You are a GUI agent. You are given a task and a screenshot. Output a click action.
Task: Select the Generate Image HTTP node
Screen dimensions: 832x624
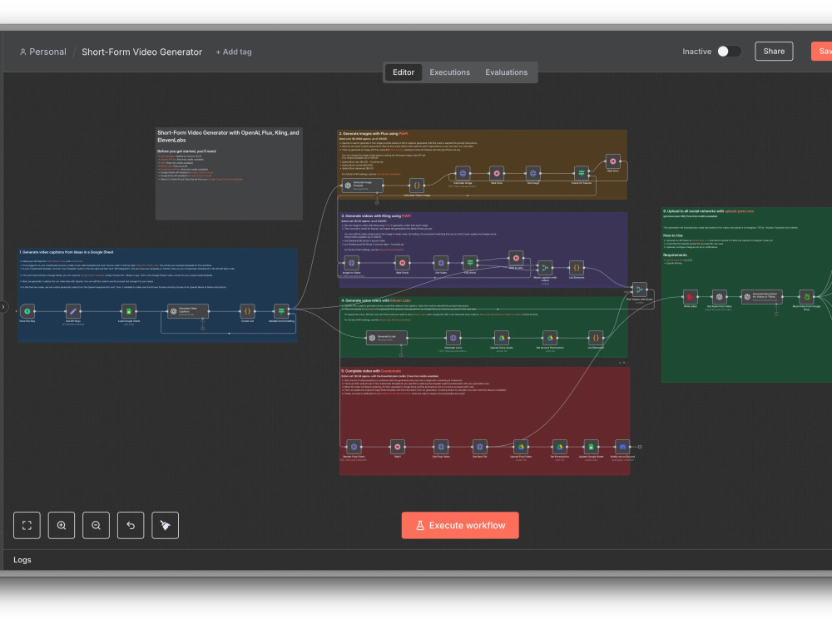coord(463,174)
